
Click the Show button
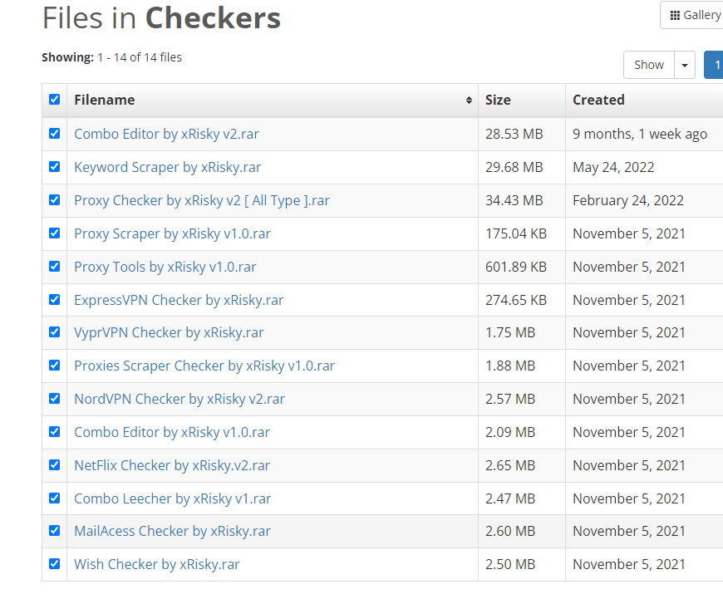click(x=649, y=65)
